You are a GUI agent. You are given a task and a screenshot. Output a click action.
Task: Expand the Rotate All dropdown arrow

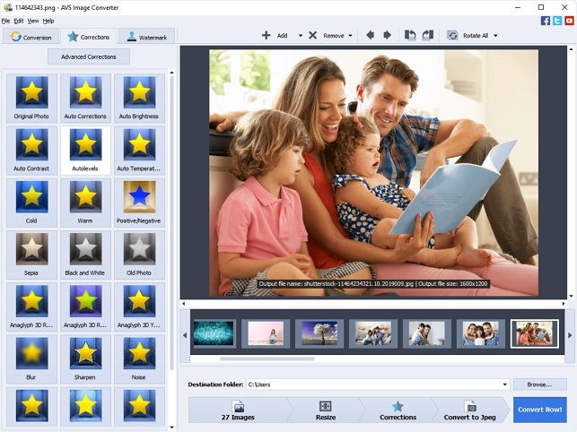click(x=495, y=36)
